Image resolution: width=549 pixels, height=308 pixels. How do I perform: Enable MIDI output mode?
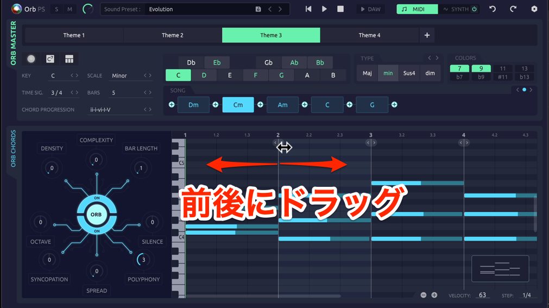pyautogui.click(x=417, y=9)
